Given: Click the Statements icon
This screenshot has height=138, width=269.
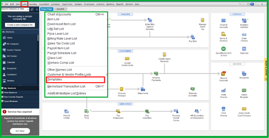Looking at the screenshot, I should [143, 89].
